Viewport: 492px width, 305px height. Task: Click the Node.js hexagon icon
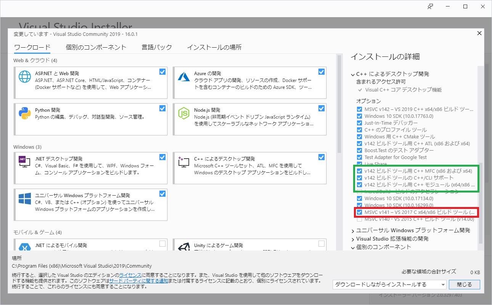pos(184,114)
